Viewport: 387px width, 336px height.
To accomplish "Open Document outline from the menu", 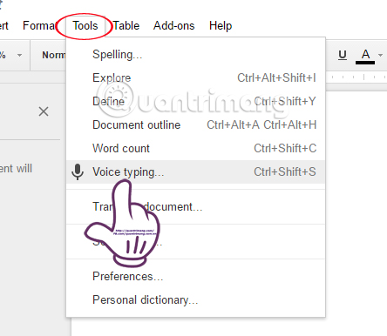I will click(x=195, y=124).
